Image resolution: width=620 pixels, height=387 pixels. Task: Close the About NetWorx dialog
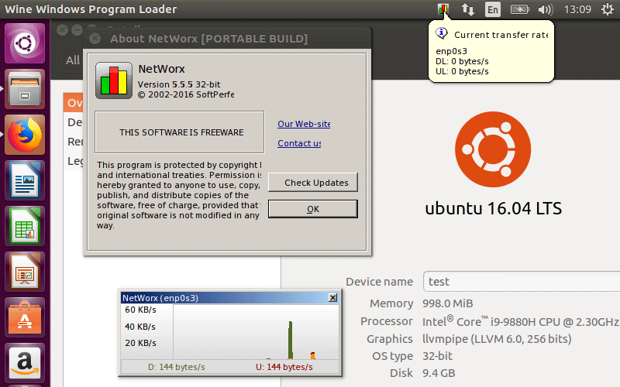[x=95, y=38]
